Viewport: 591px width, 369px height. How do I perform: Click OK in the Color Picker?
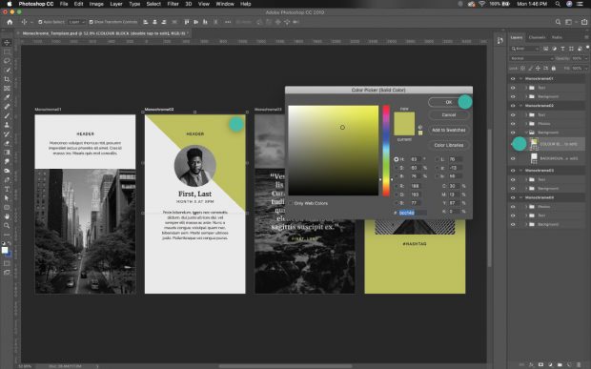[x=449, y=102]
